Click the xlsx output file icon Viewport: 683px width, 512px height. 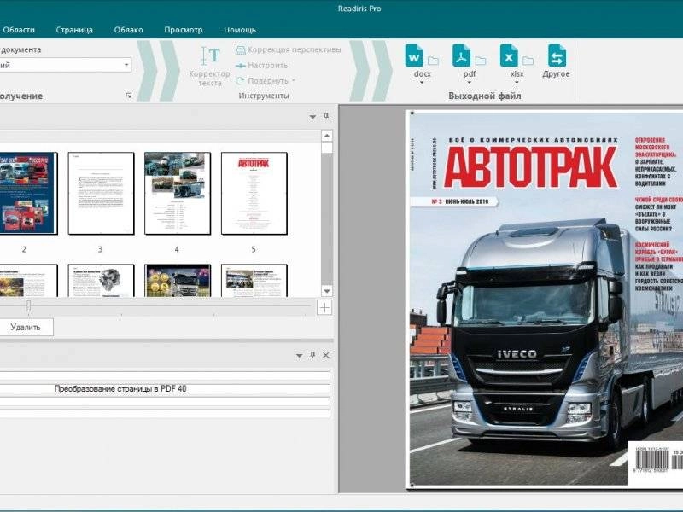tap(509, 55)
